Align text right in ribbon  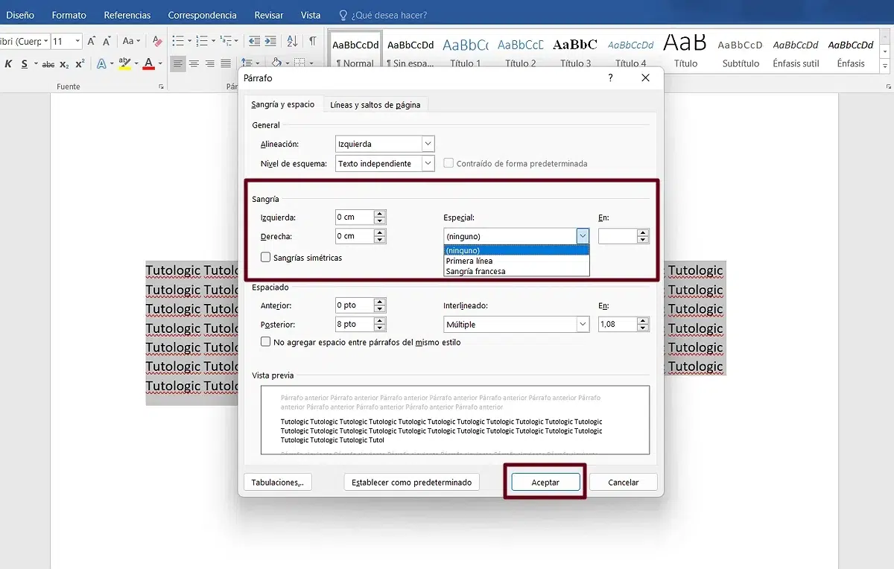coord(209,64)
